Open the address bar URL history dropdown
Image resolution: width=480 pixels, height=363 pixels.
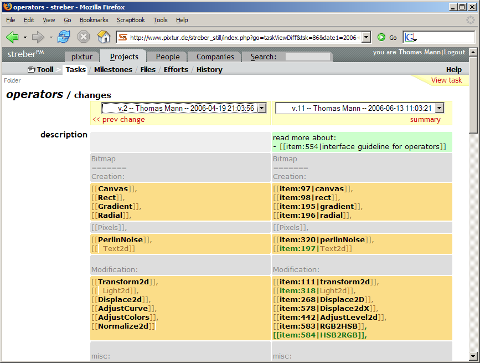point(366,37)
